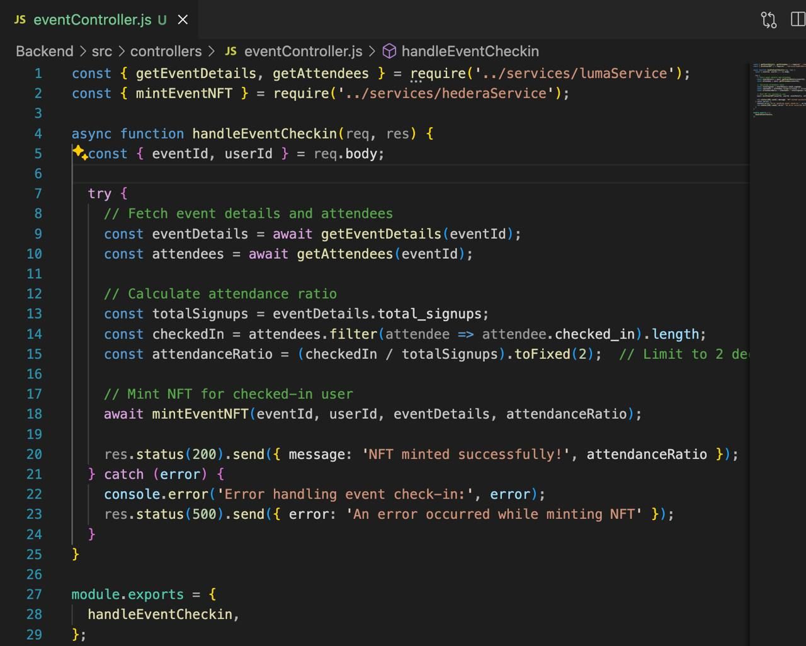The image size is (806, 646).
Task: Open the src breadcrumb segment
Action: pyautogui.click(x=102, y=51)
